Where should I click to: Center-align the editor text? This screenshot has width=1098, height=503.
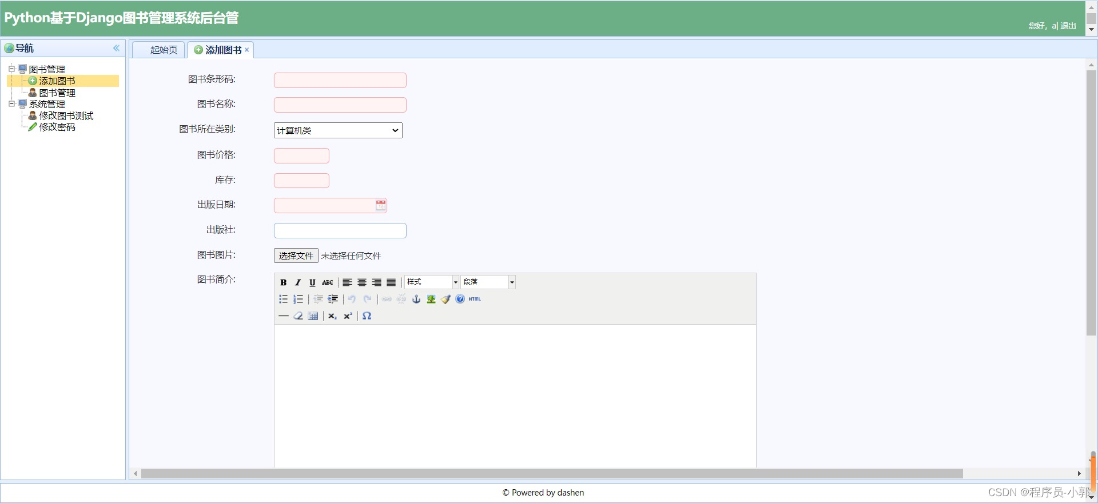coord(362,282)
